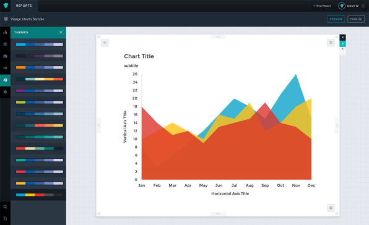
Task: Select the camera icon in sidebar
Action: point(5,56)
